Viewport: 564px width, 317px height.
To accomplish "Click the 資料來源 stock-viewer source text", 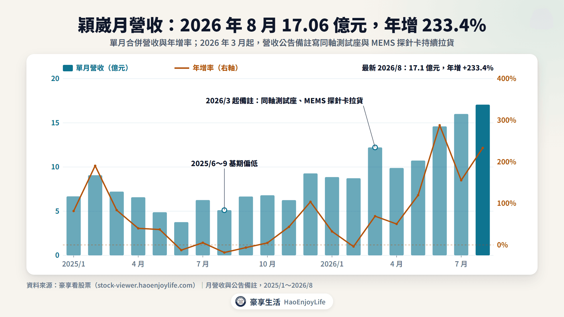I will 112,285.
